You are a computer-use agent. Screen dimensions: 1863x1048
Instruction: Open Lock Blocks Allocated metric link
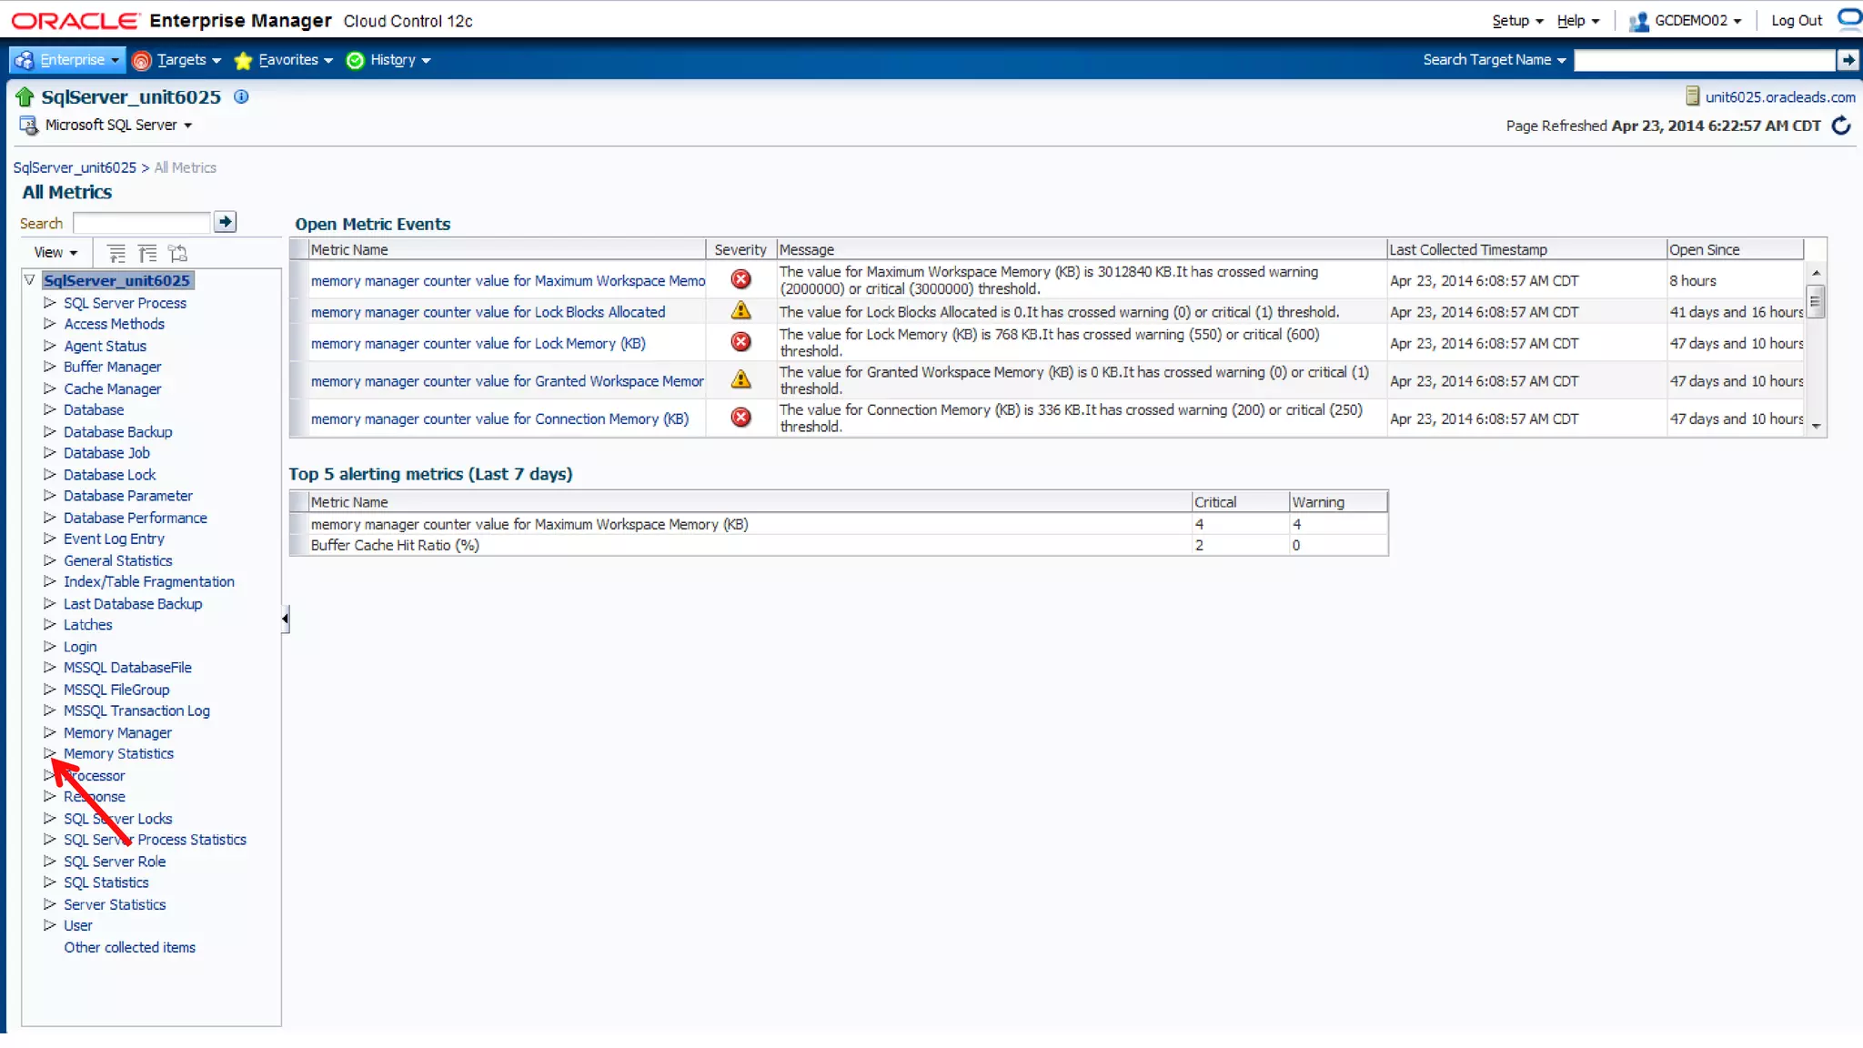[x=488, y=311]
